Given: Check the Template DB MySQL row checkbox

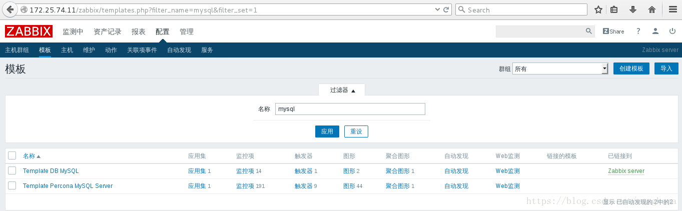Looking at the screenshot, I should pyautogui.click(x=12, y=171).
